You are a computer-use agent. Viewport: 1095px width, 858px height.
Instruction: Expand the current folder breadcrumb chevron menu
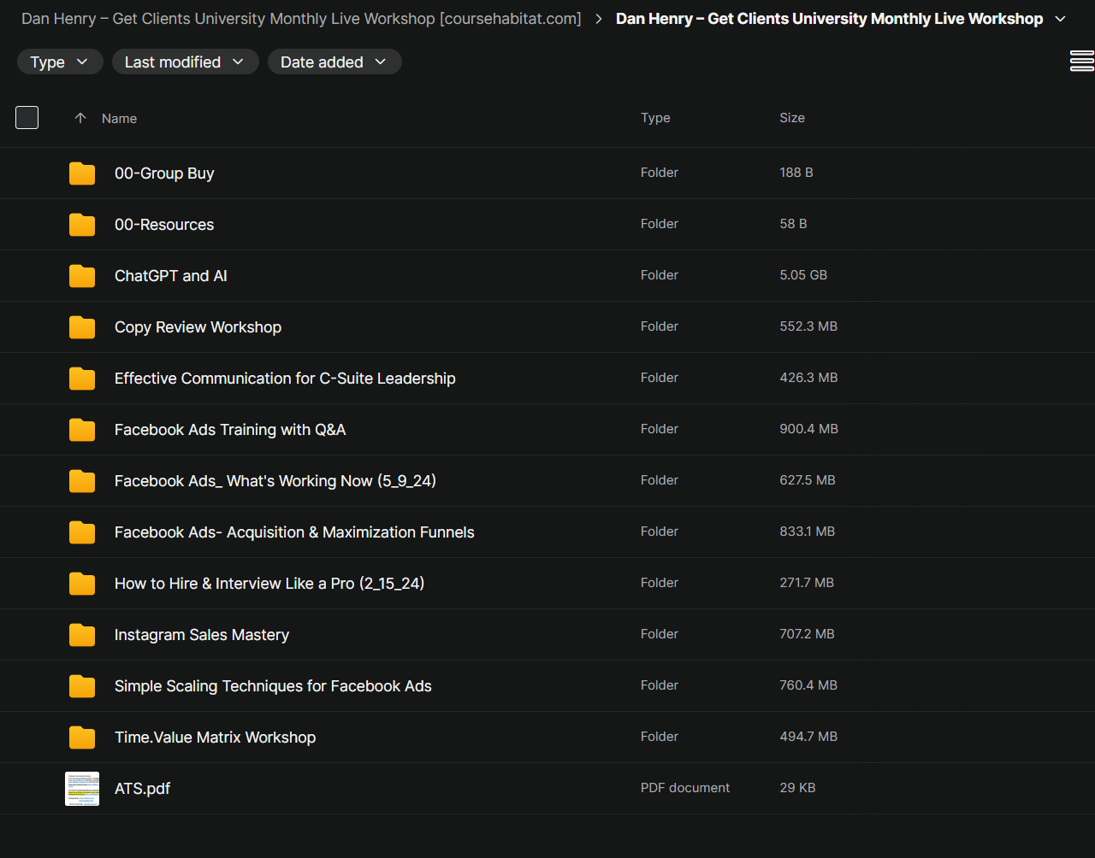tap(1061, 19)
